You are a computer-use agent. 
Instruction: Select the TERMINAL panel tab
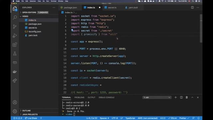[66, 97]
